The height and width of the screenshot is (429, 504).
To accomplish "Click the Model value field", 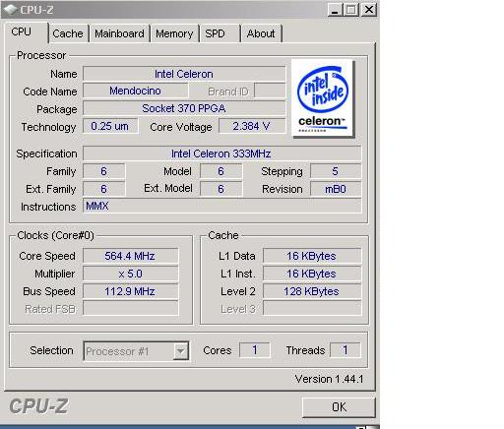I will point(221,171).
